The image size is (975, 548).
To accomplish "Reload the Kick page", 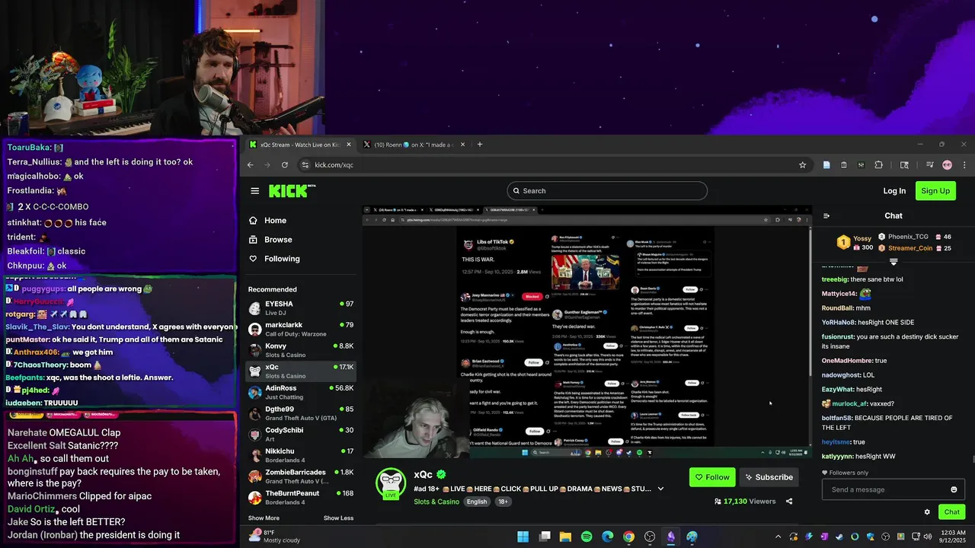I will pyautogui.click(x=285, y=165).
